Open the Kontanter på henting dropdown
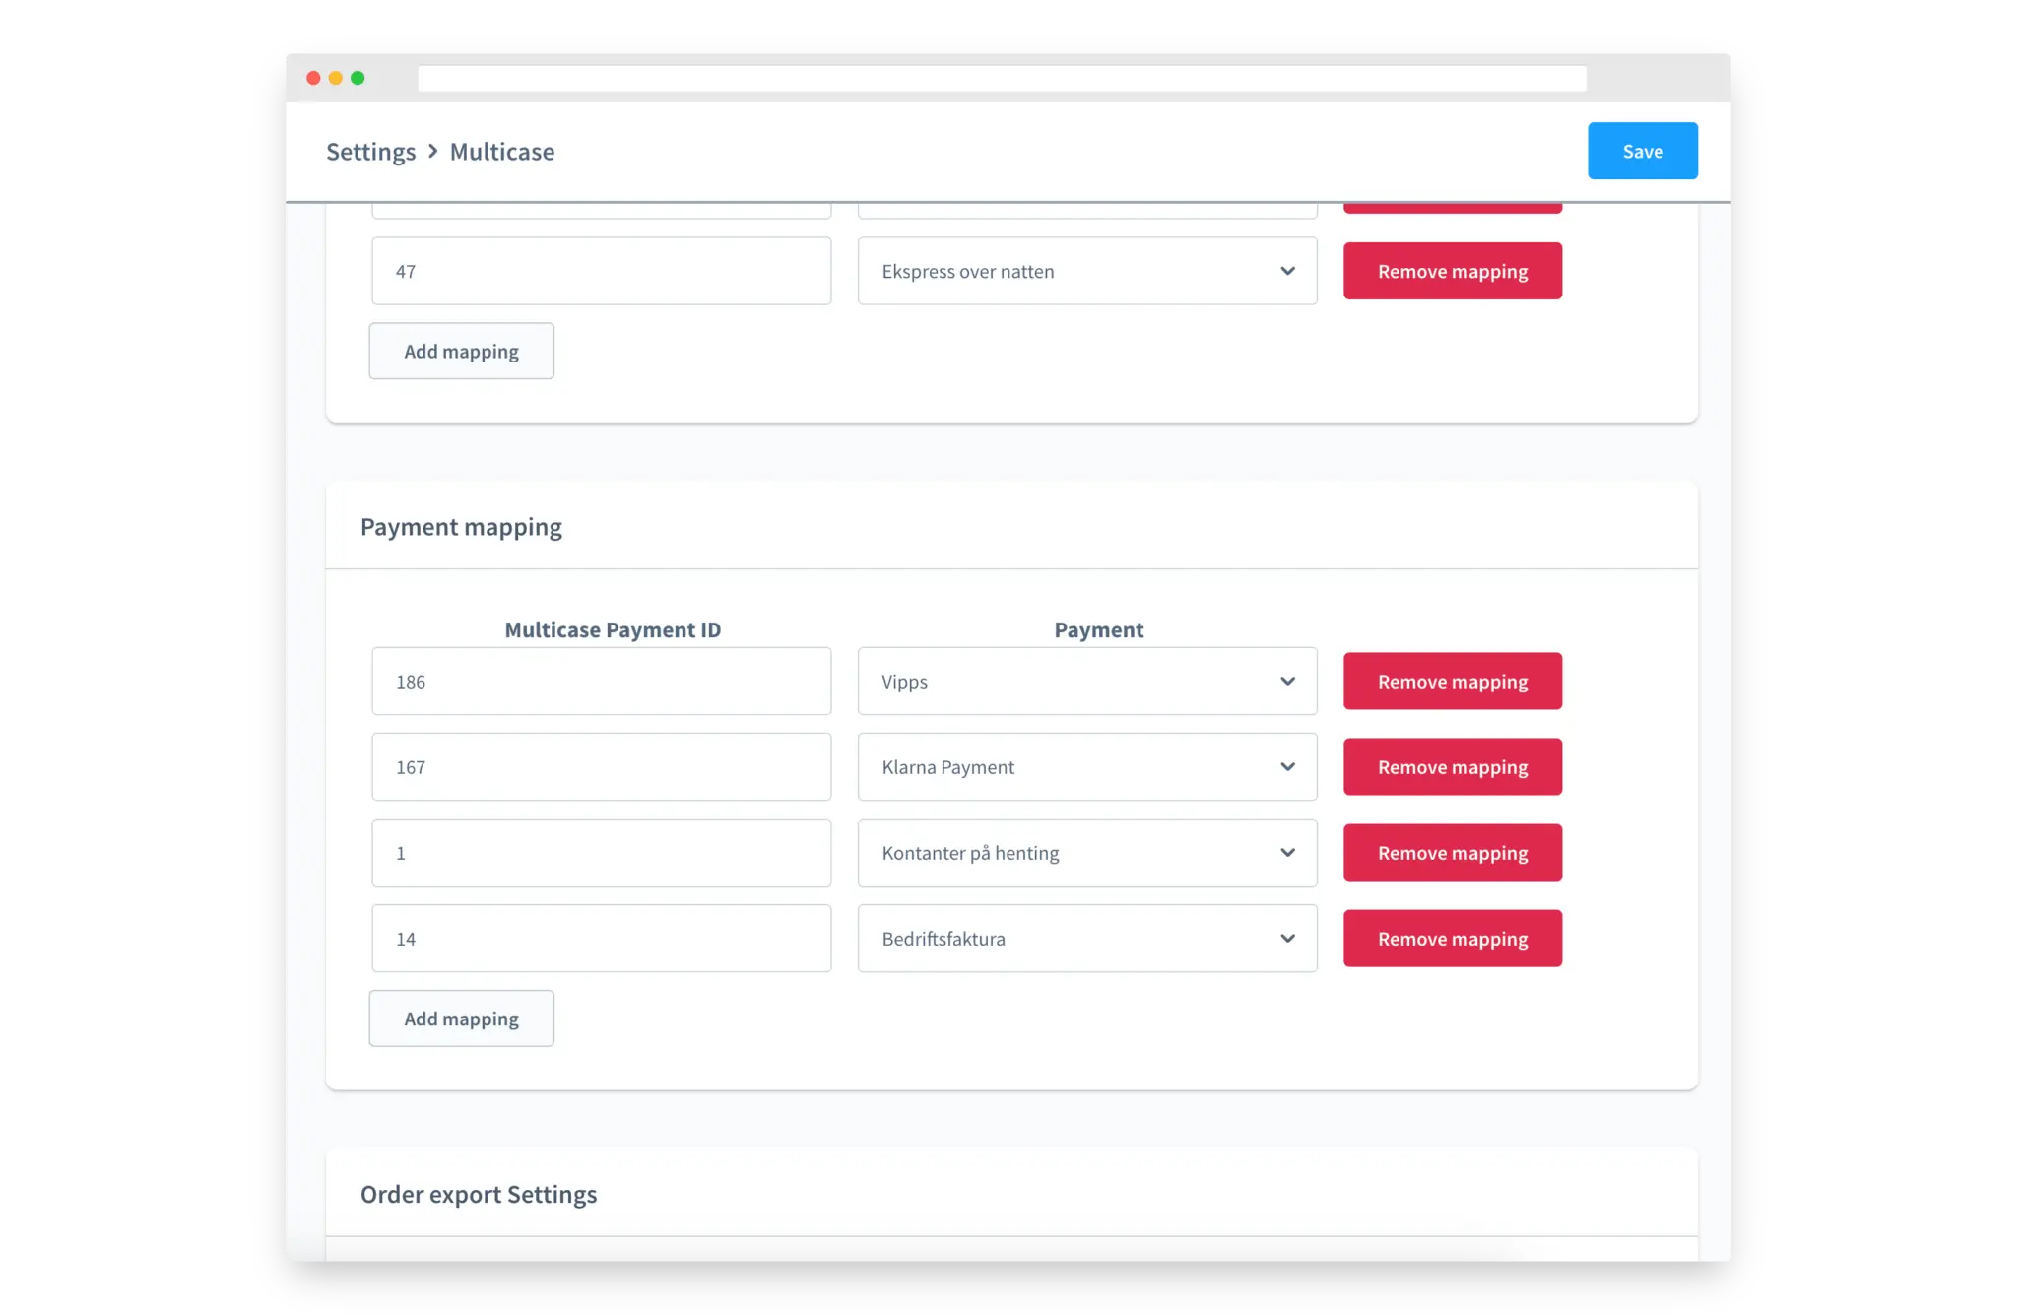 1086,853
